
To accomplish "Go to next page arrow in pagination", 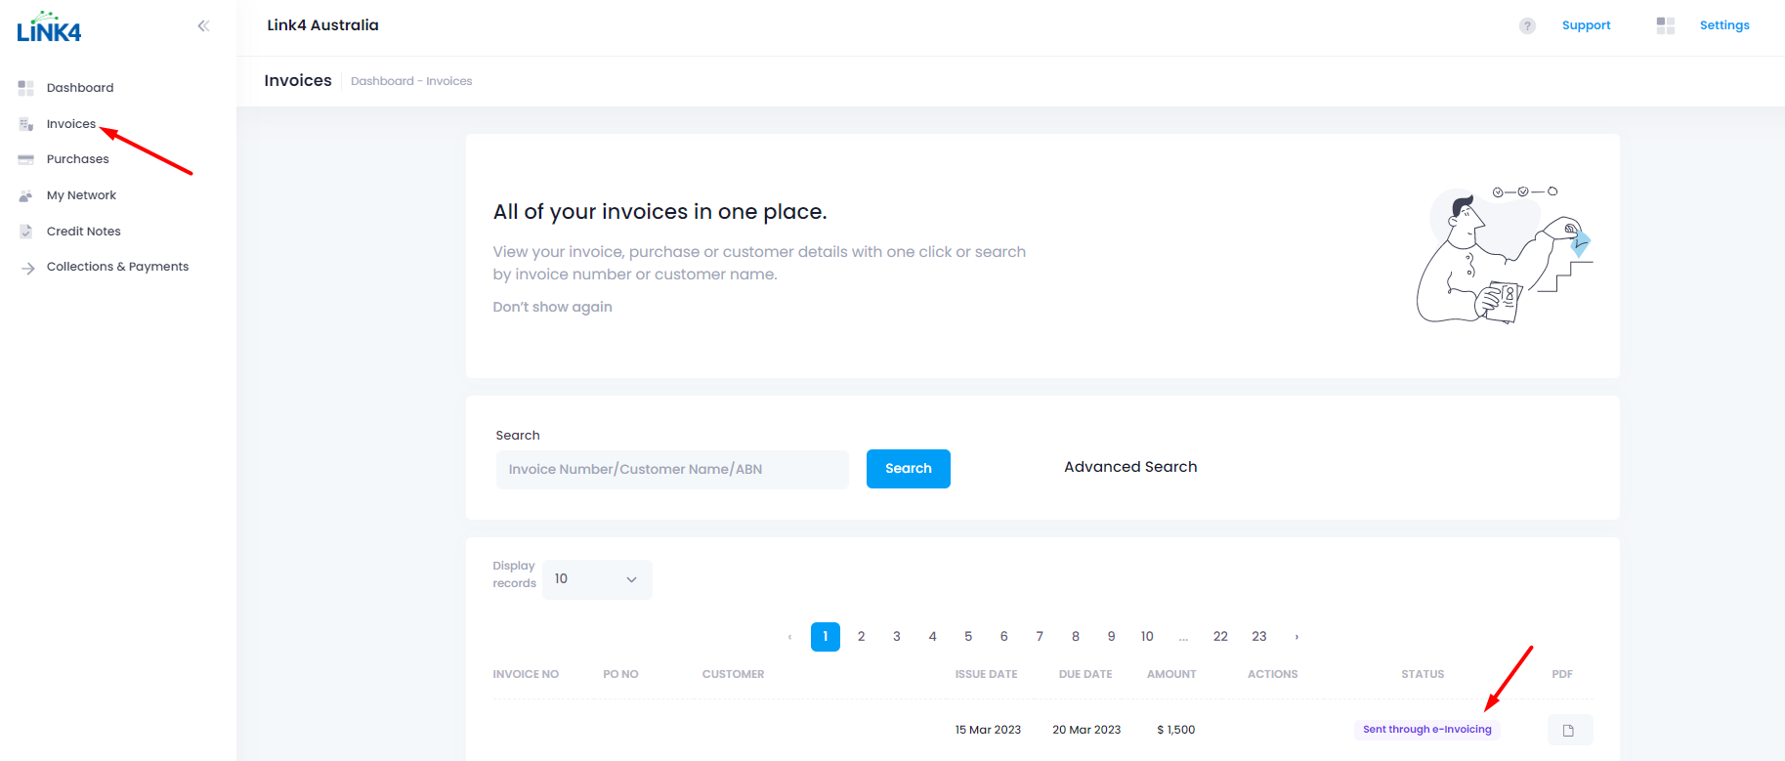I will click(1296, 637).
